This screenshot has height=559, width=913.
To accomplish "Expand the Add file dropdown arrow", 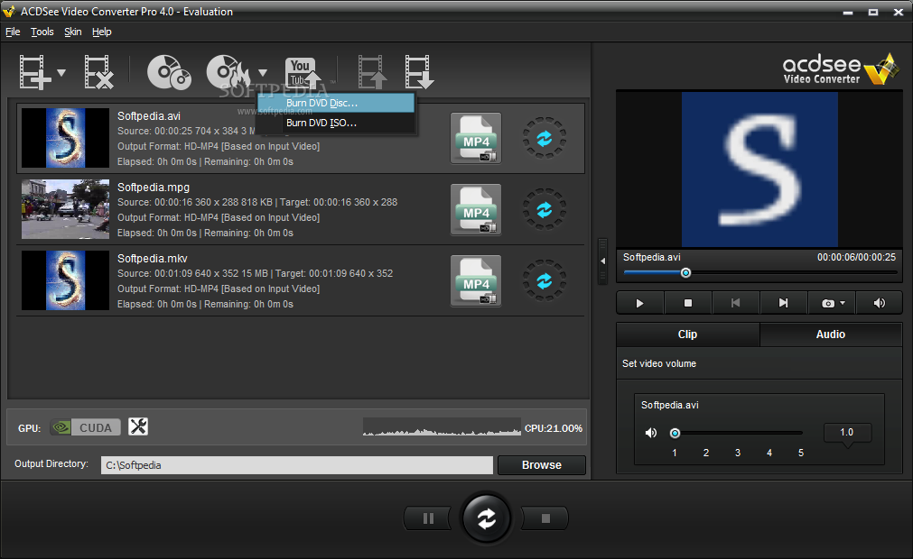I will (x=61, y=73).
